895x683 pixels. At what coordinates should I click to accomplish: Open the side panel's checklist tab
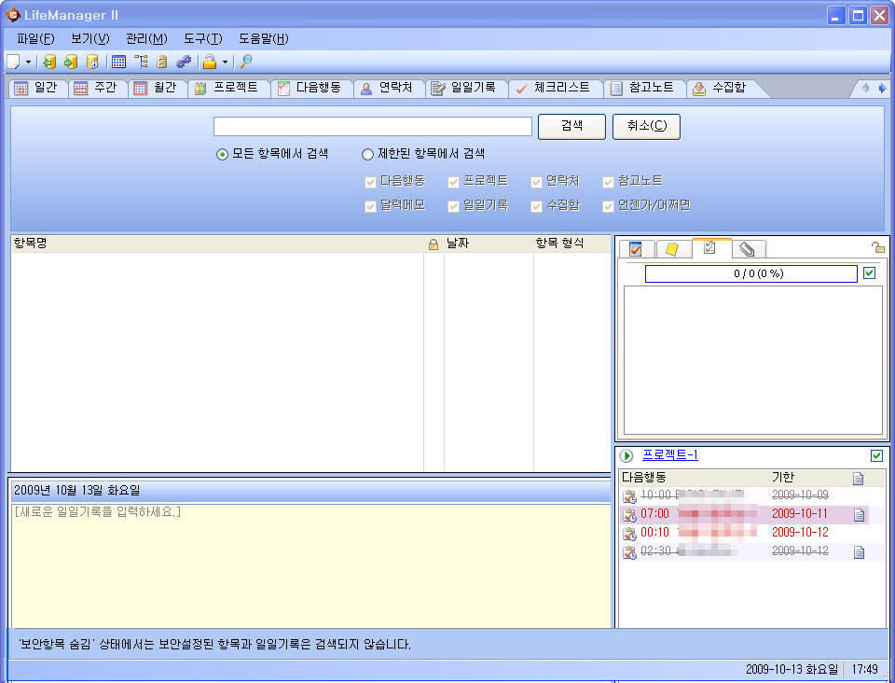pos(710,248)
